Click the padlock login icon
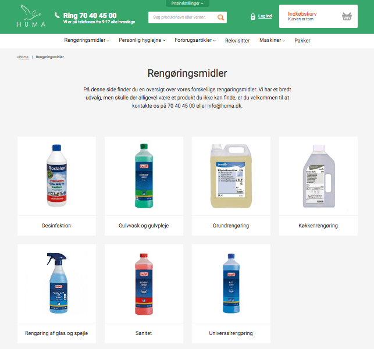 253,16
